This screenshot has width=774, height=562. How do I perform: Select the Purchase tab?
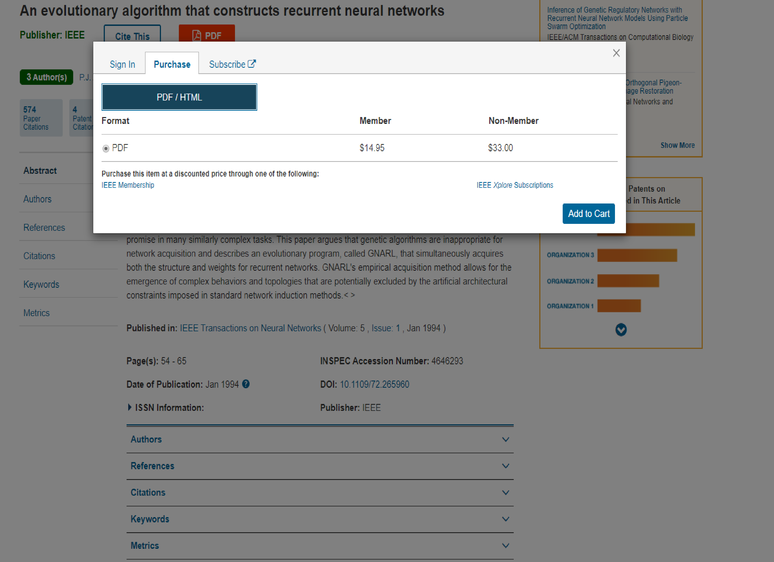tap(172, 64)
